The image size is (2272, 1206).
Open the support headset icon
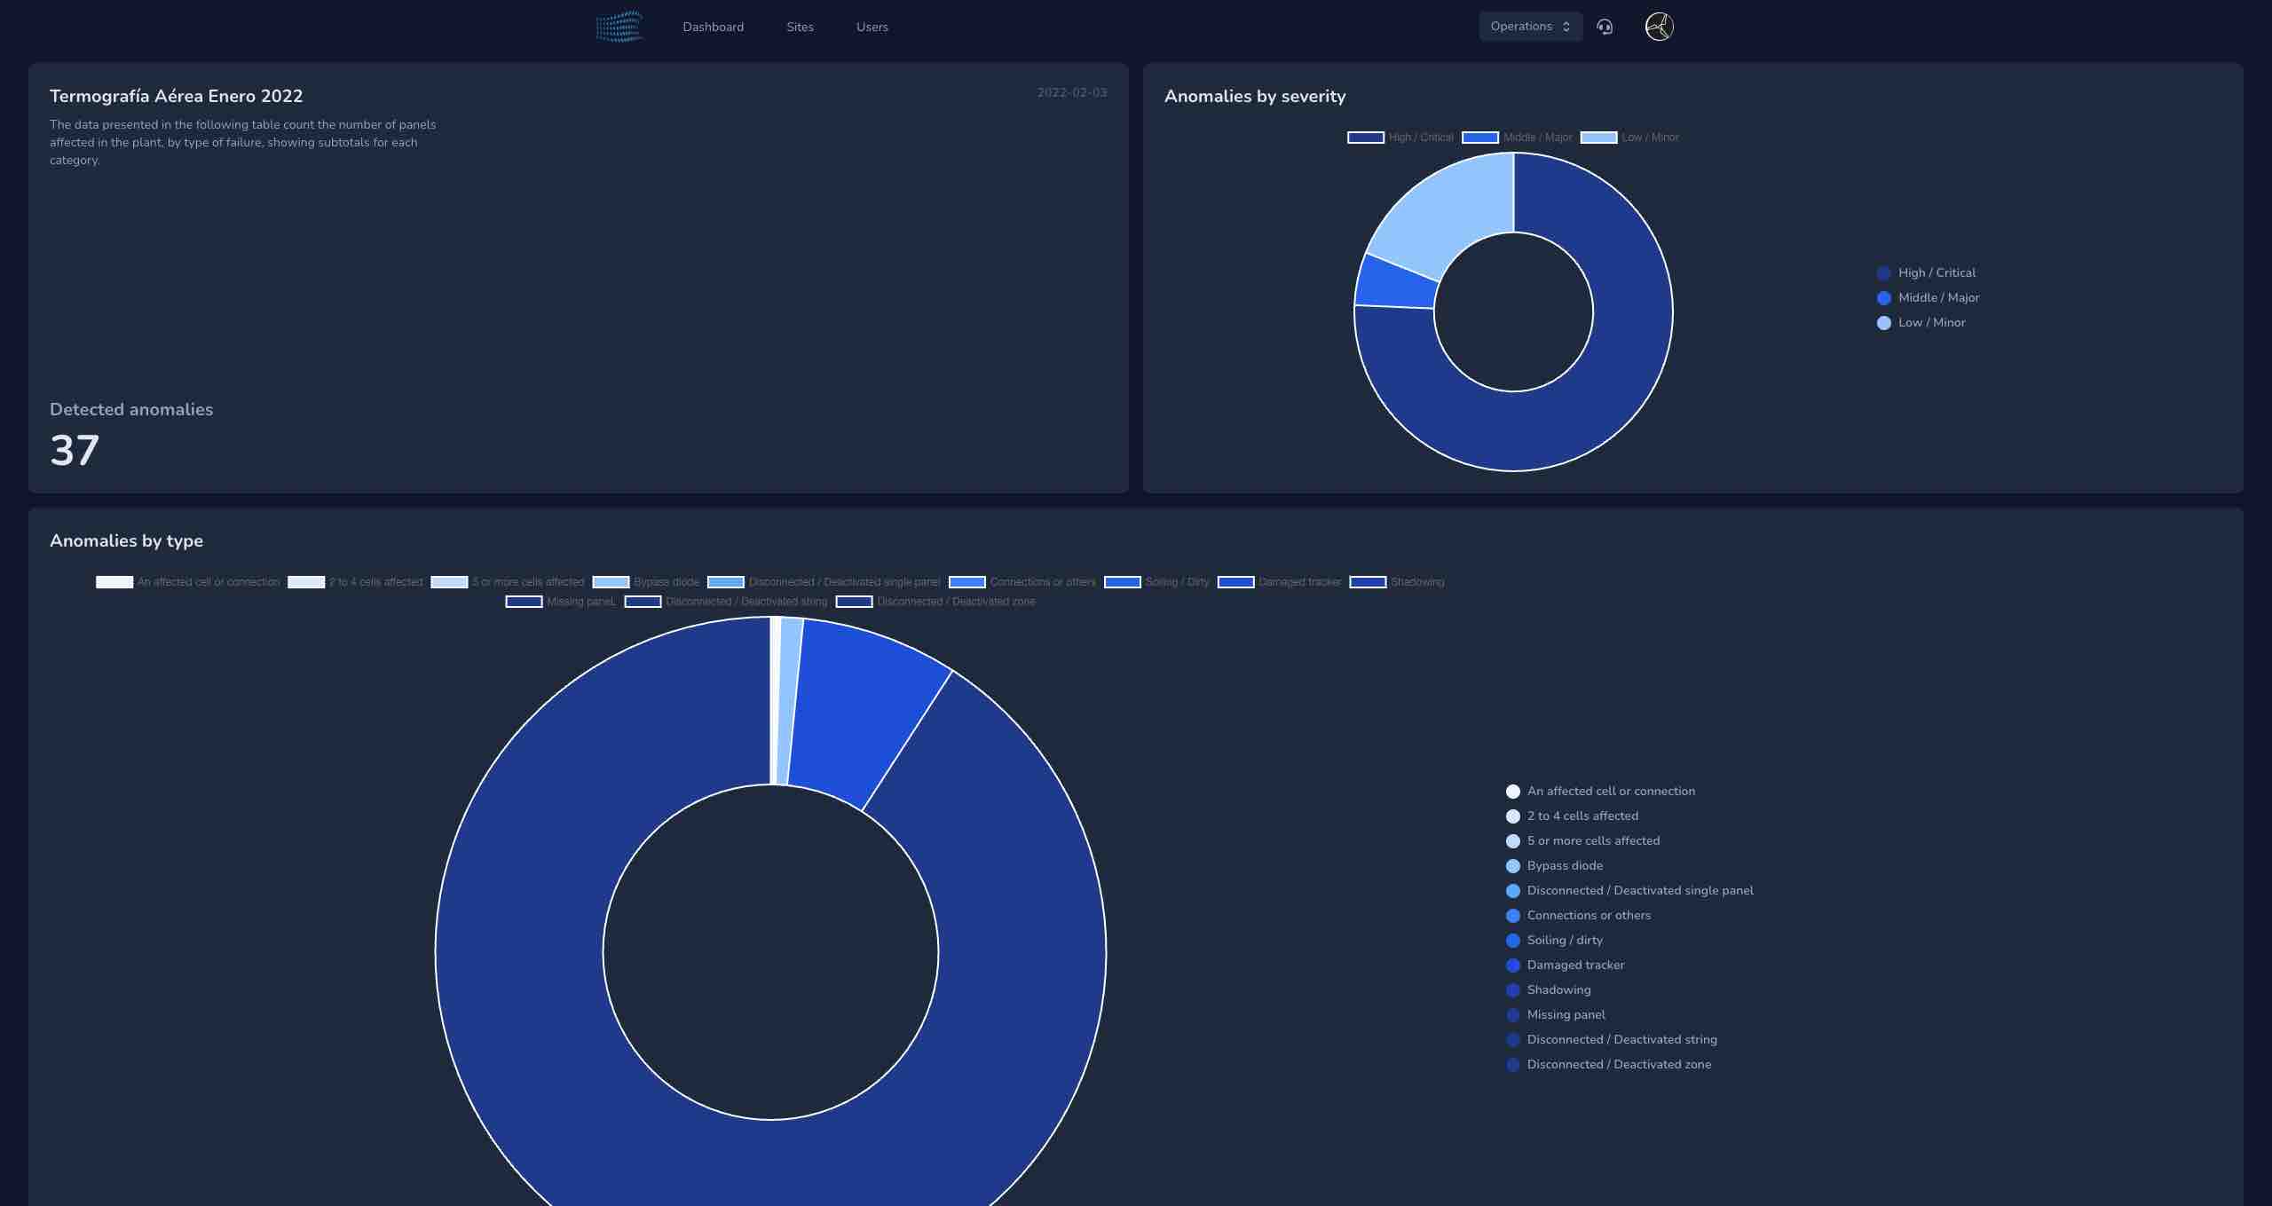[x=1605, y=27]
